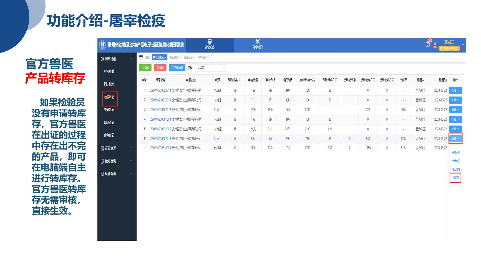Click the system logo emblem
The image size is (481, 271).
pos(103,45)
